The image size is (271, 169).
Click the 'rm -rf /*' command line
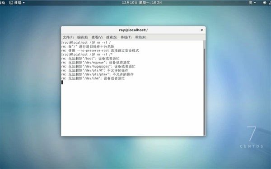pos(87,55)
